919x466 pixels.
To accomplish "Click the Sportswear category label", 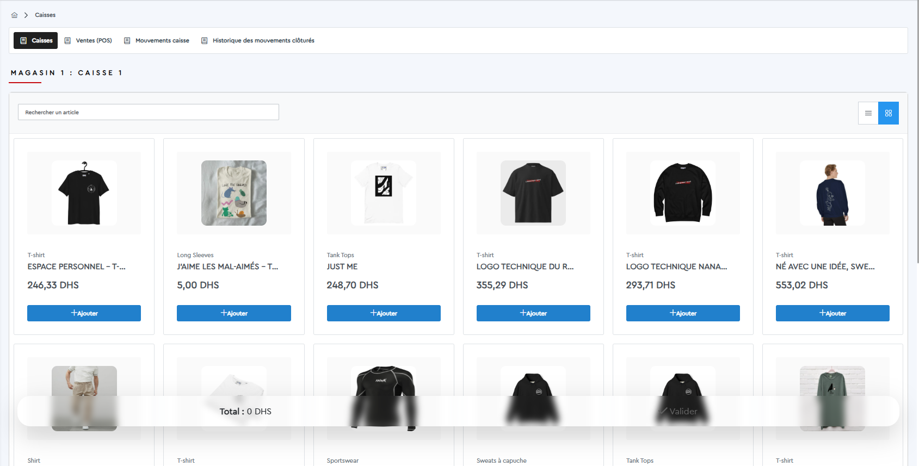I will pos(343,461).
